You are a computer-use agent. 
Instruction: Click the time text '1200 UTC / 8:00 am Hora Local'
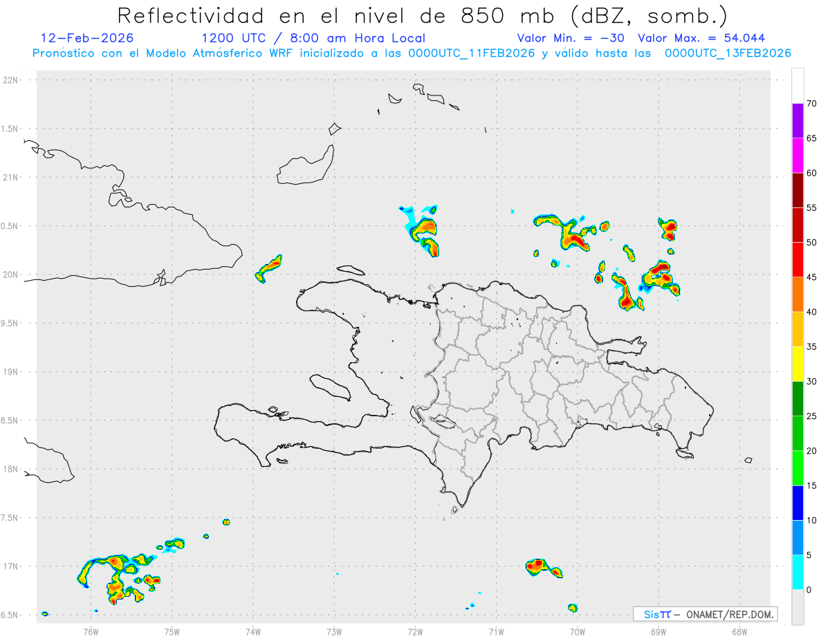(x=313, y=38)
